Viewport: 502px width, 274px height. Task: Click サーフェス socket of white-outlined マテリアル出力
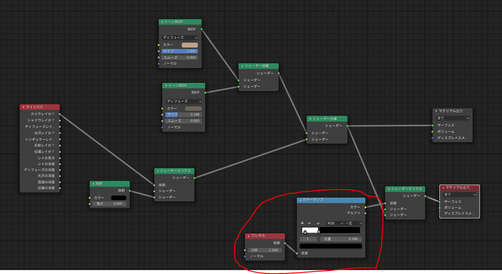coord(440,202)
